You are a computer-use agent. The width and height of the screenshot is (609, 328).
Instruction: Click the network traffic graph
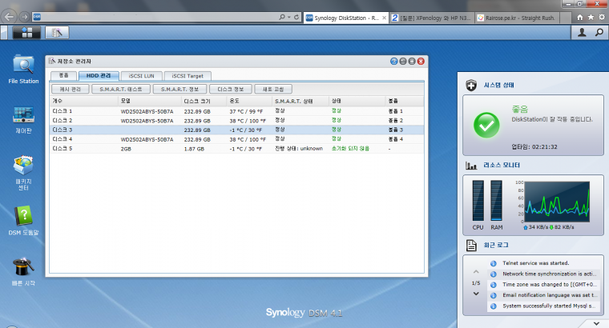[557, 202]
